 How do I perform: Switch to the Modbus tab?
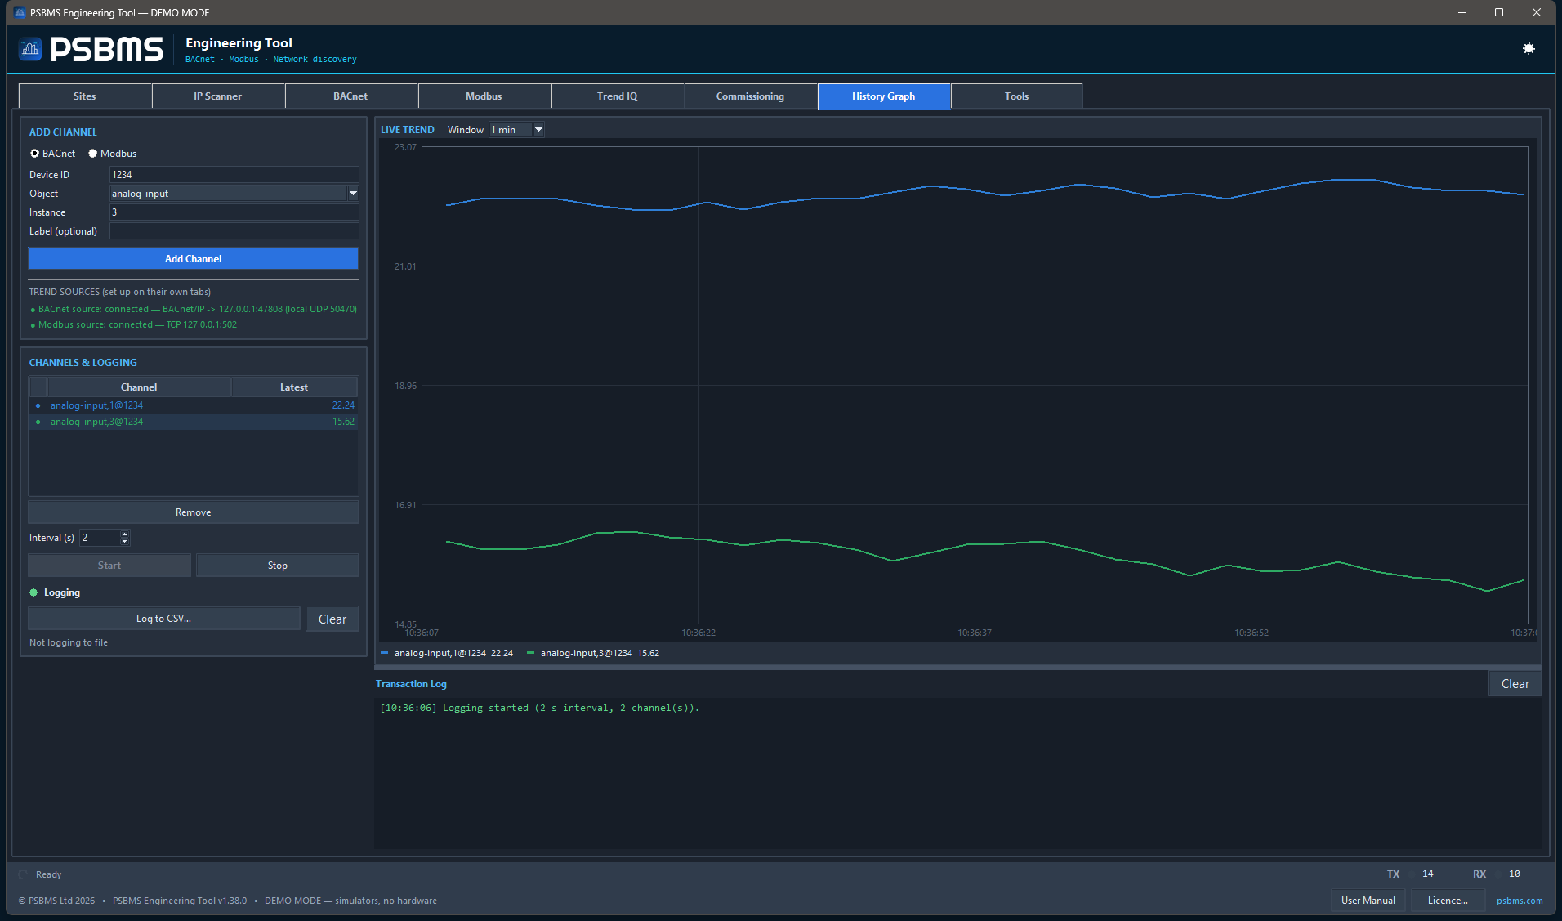[x=484, y=96]
